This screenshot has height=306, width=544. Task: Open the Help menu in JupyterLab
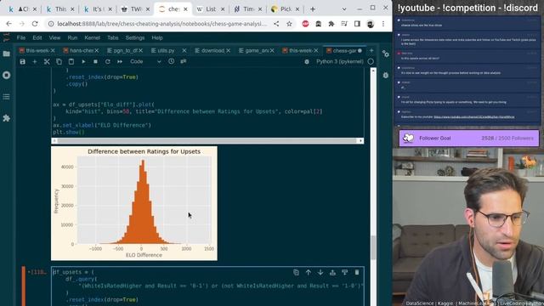tap(157, 37)
